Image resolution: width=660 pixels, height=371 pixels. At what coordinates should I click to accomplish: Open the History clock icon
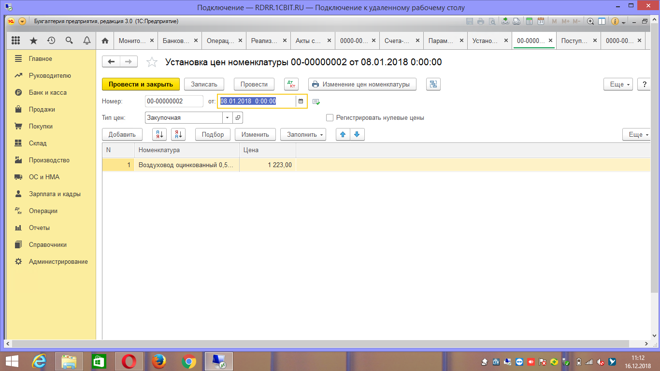click(x=51, y=41)
